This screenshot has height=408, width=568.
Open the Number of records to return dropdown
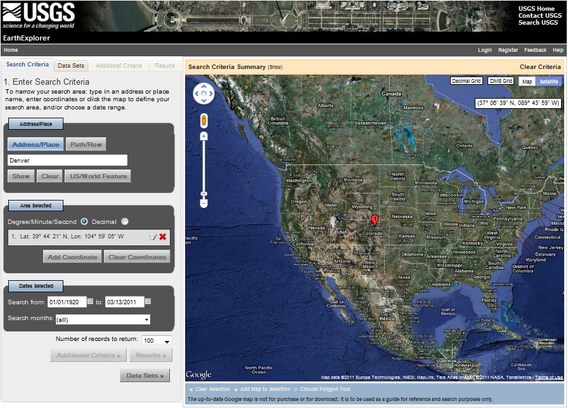(157, 340)
